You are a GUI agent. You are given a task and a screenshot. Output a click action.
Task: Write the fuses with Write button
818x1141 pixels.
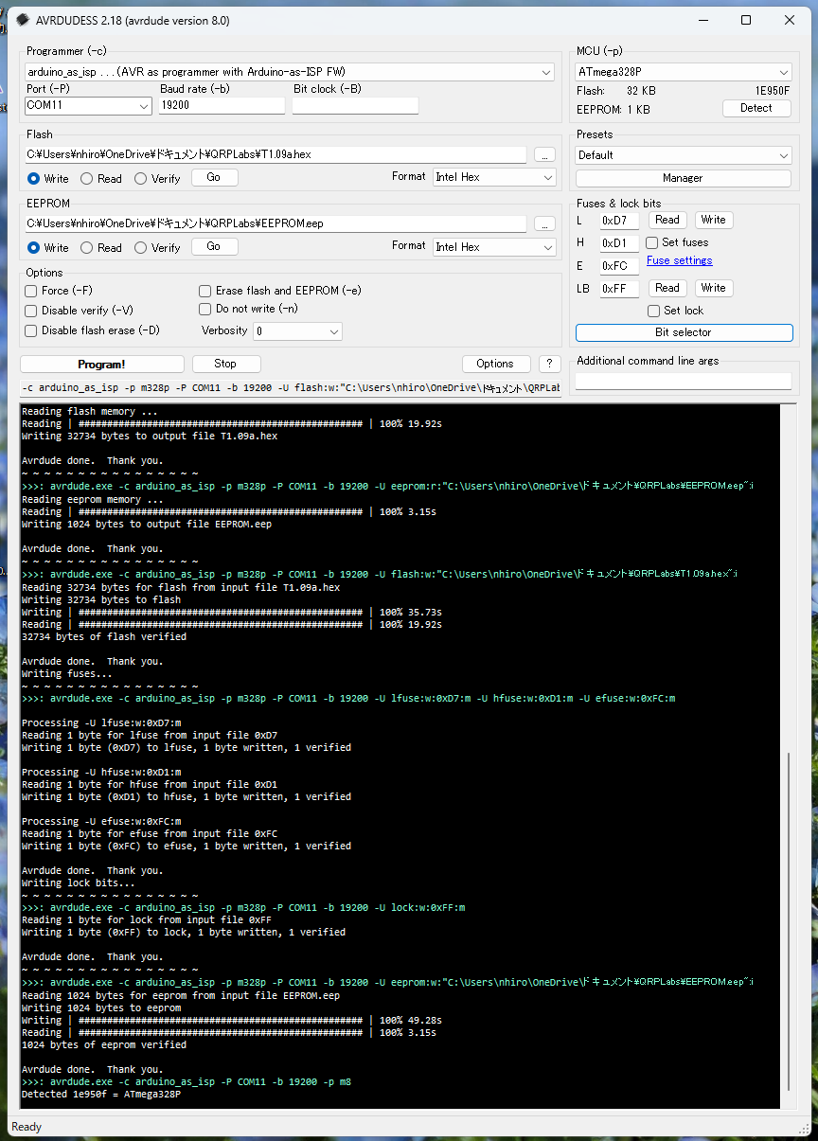[x=714, y=220]
